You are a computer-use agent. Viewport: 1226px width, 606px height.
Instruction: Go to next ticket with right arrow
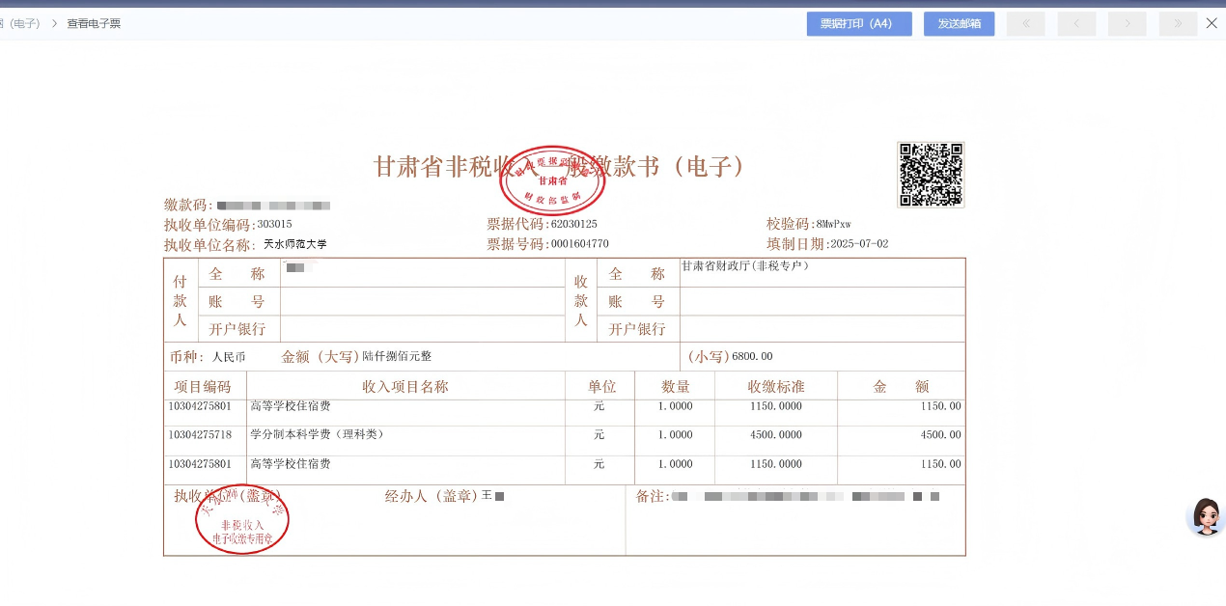click(1127, 24)
